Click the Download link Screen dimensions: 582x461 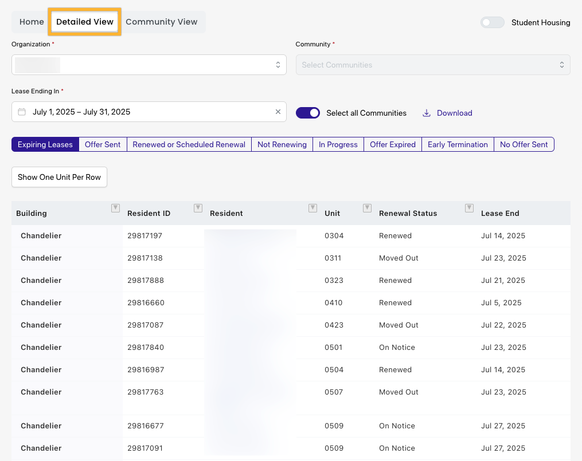[454, 113]
